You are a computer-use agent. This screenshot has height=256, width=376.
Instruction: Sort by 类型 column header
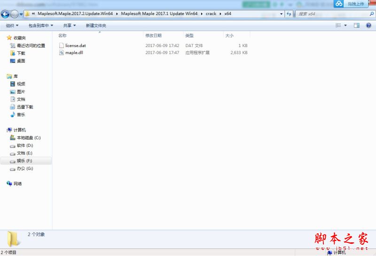[x=189, y=36]
